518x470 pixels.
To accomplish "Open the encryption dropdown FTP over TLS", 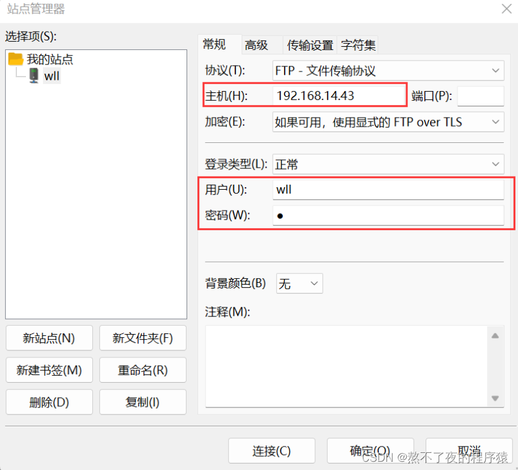I will [x=388, y=122].
